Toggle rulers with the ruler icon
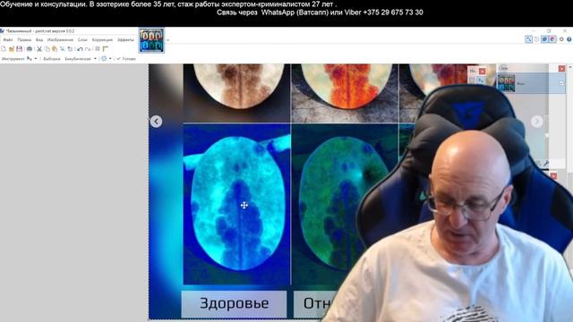573x322 pixels. point(106,48)
